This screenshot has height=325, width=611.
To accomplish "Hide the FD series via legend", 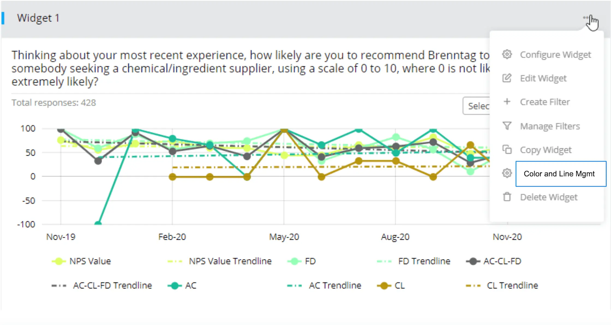I will (310, 261).
